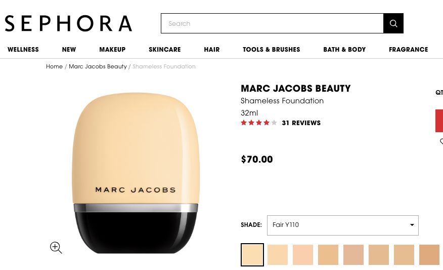The image size is (443, 270).
Task: Go to the Wellness category
Action: coord(23,50)
